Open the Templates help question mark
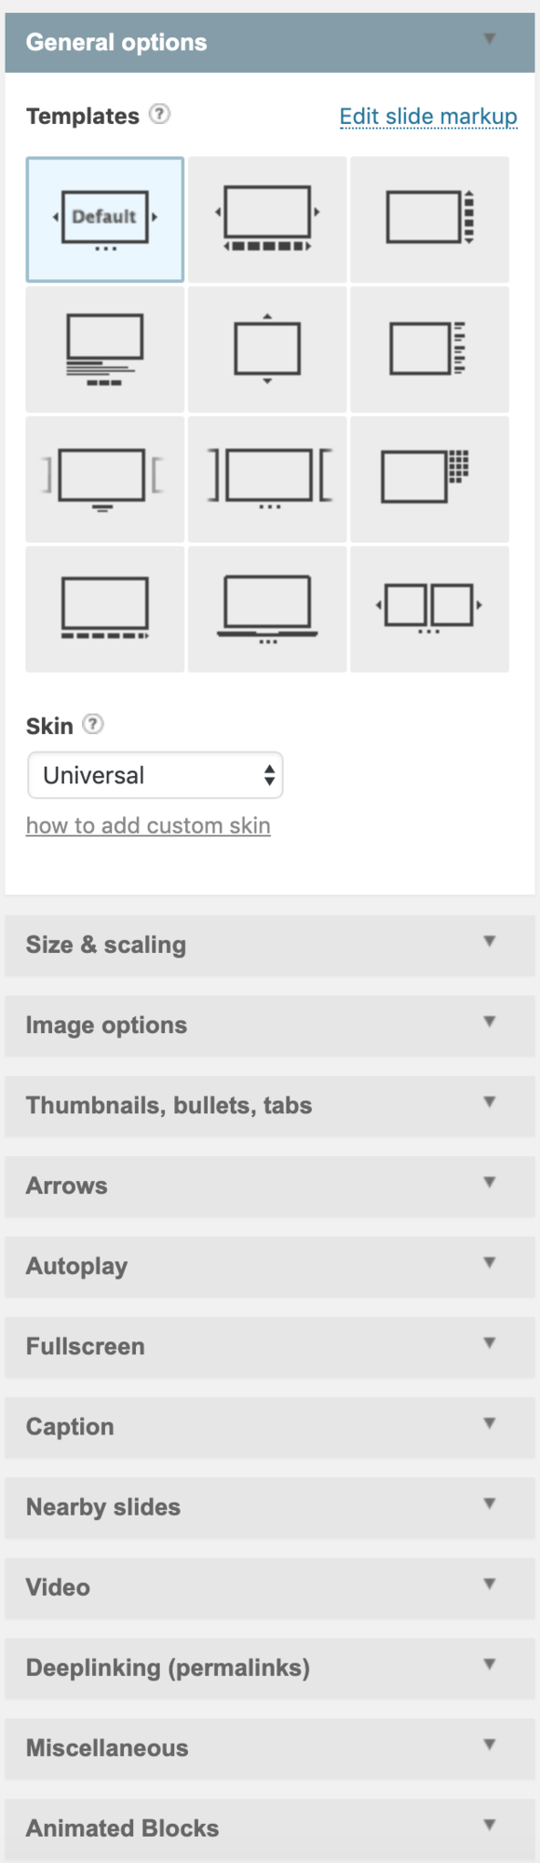The width and height of the screenshot is (540, 1863). (160, 115)
